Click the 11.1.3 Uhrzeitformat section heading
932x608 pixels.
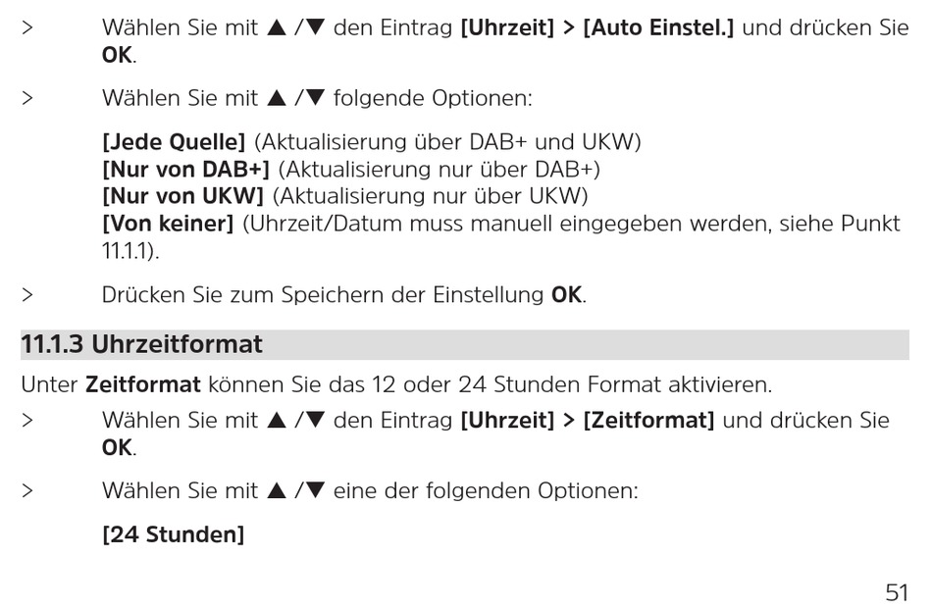(x=141, y=345)
